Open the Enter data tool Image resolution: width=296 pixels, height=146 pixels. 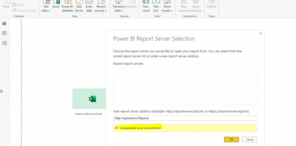[x=89, y=7]
